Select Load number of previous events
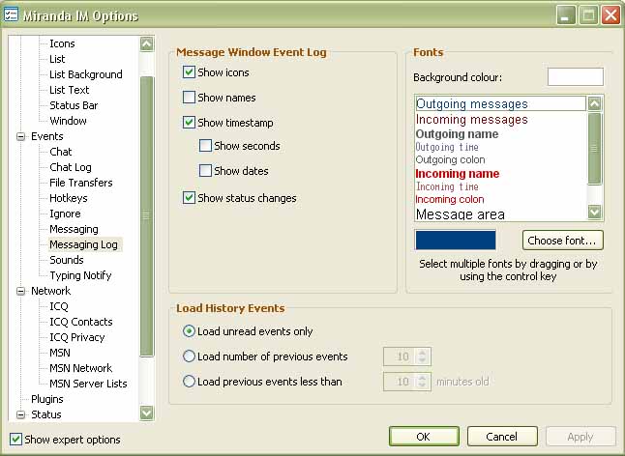 [x=189, y=356]
